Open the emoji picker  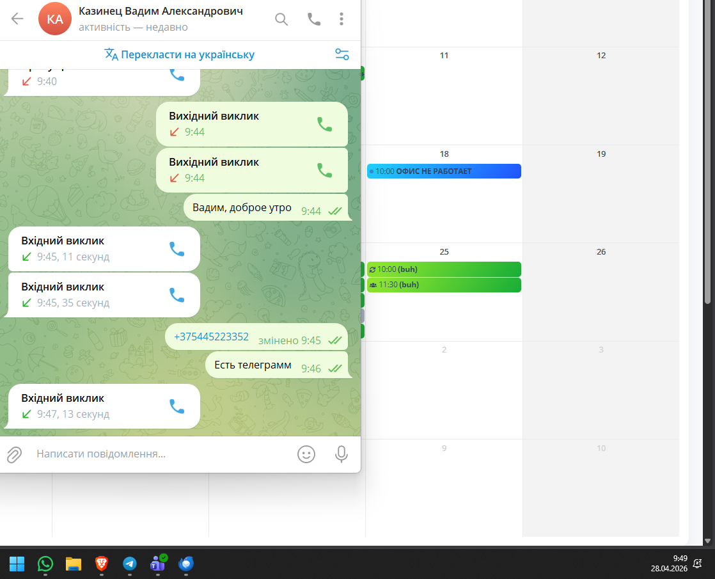point(306,454)
